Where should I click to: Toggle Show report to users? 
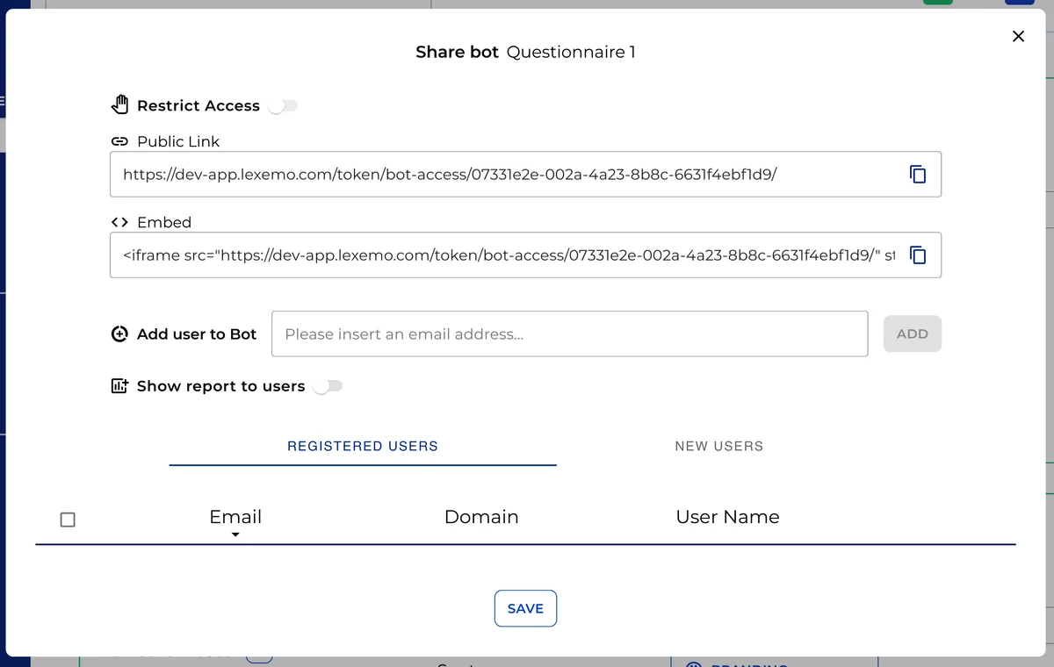327,386
